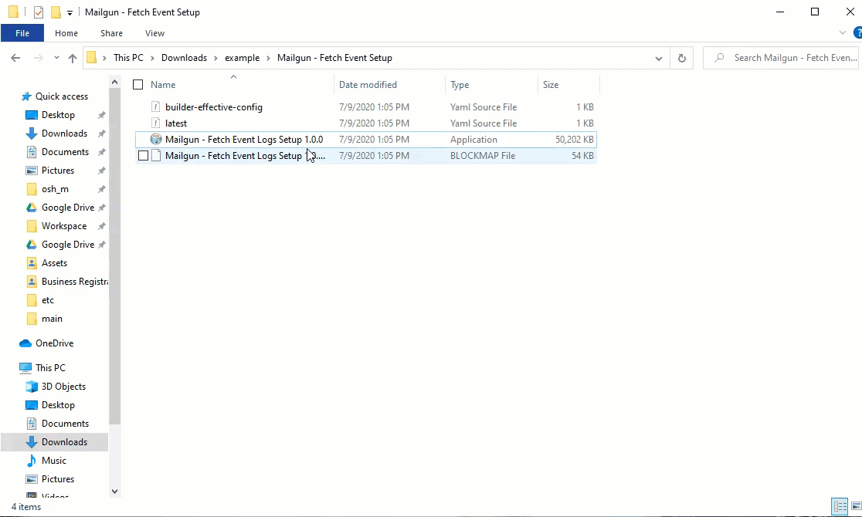
Task: Open OneDrive in the navigation pane
Action: pyautogui.click(x=54, y=343)
